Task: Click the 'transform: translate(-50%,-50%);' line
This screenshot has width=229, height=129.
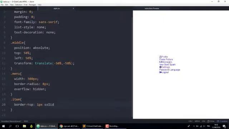Action: tap(44, 63)
